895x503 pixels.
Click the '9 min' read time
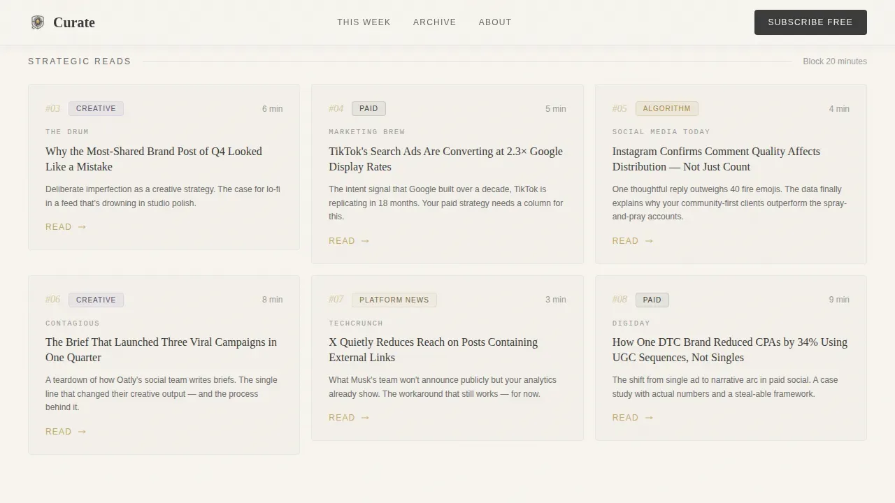pos(839,300)
